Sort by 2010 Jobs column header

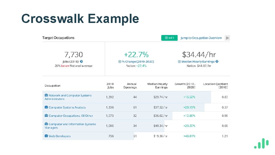click(110, 86)
